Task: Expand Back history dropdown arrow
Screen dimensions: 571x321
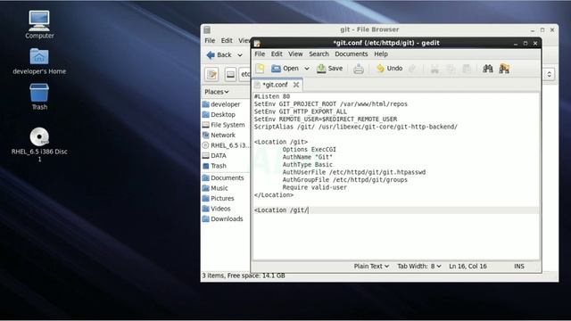Action: (240, 55)
